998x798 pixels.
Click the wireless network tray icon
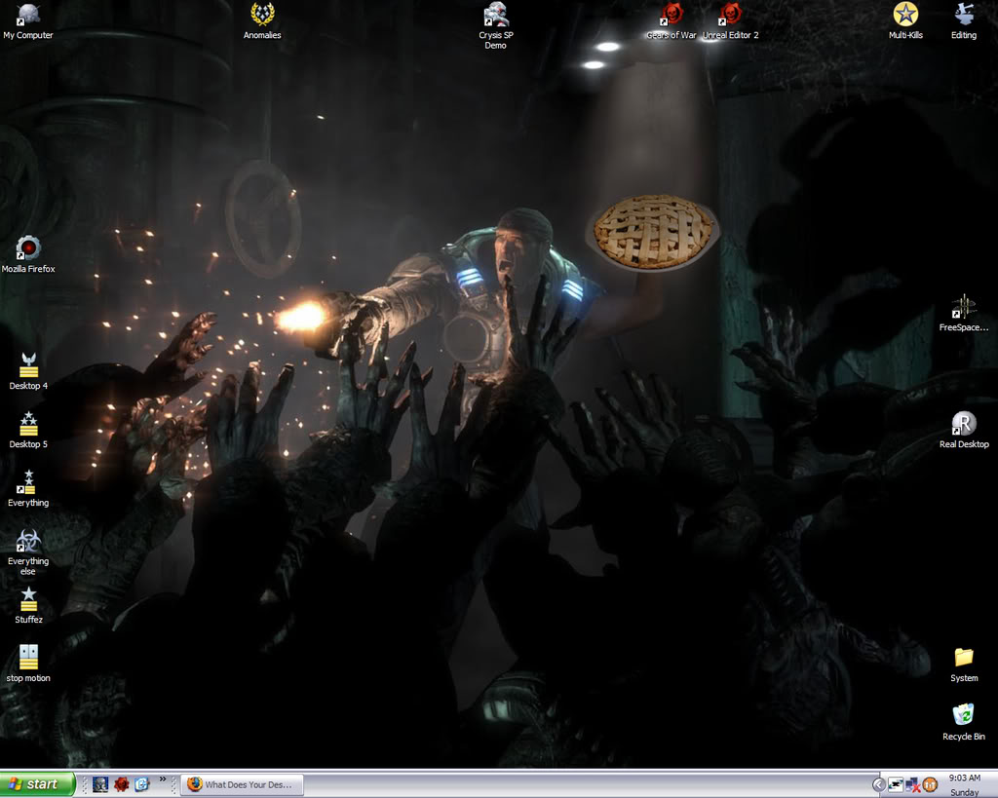click(896, 784)
